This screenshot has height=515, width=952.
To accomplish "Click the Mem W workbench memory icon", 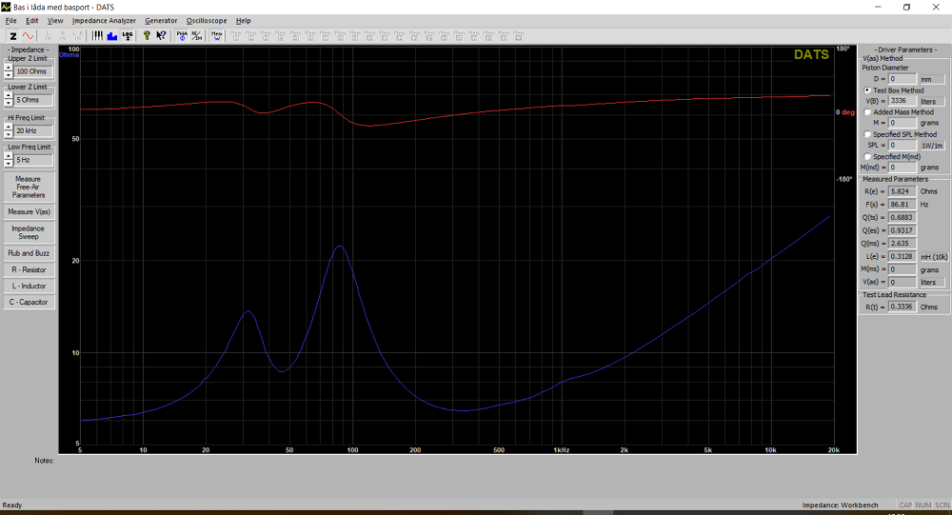I will 217,36.
